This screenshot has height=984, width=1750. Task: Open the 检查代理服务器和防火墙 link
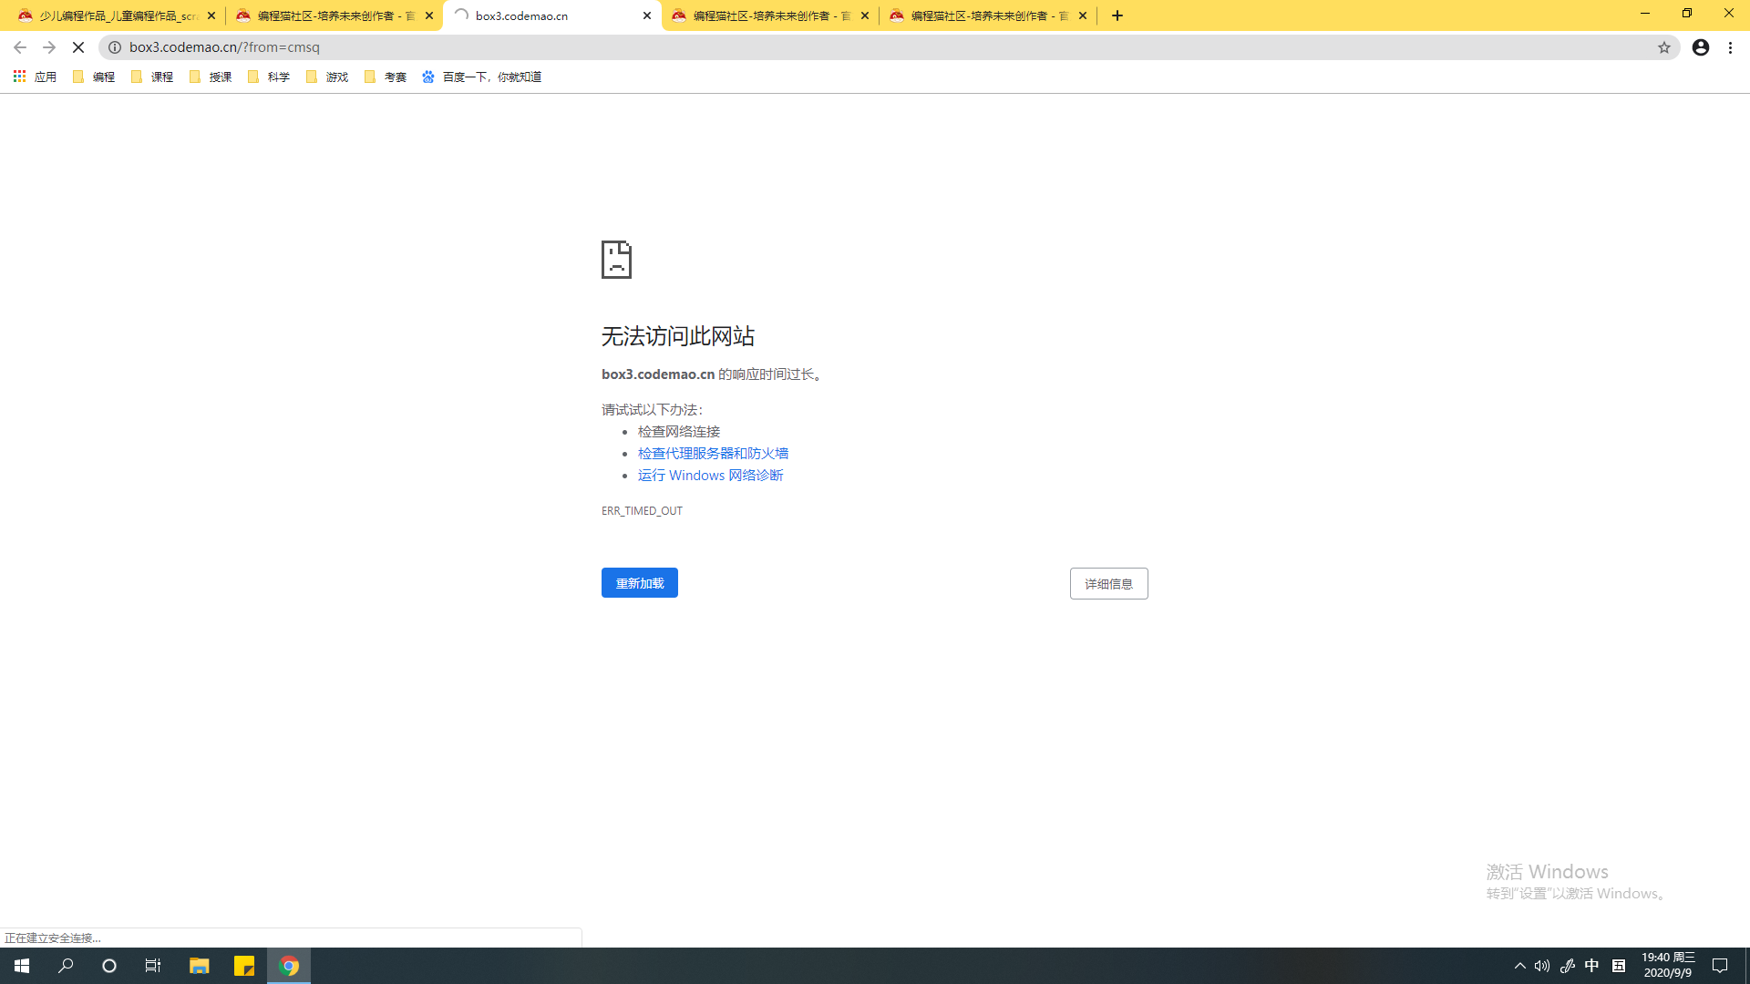[x=713, y=454]
